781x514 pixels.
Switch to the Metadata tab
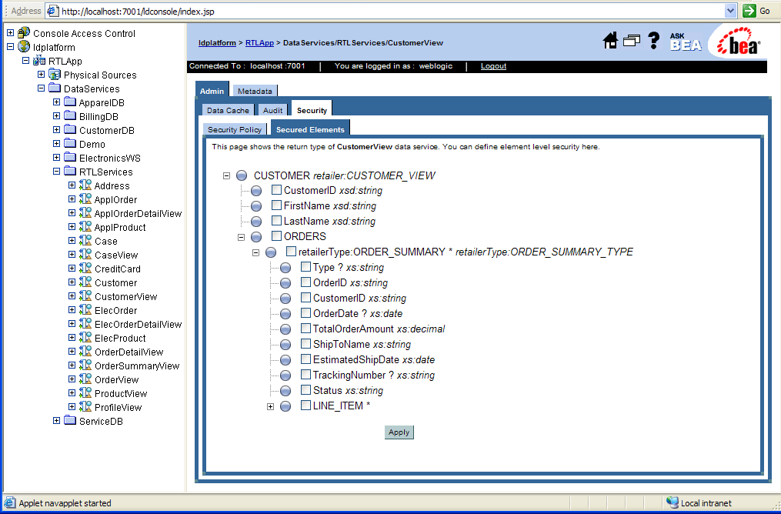[x=255, y=91]
